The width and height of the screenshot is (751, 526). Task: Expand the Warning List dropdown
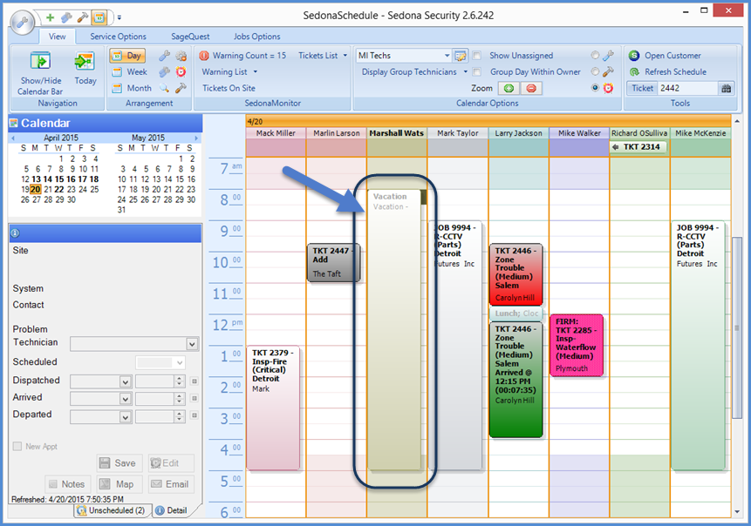click(x=256, y=72)
